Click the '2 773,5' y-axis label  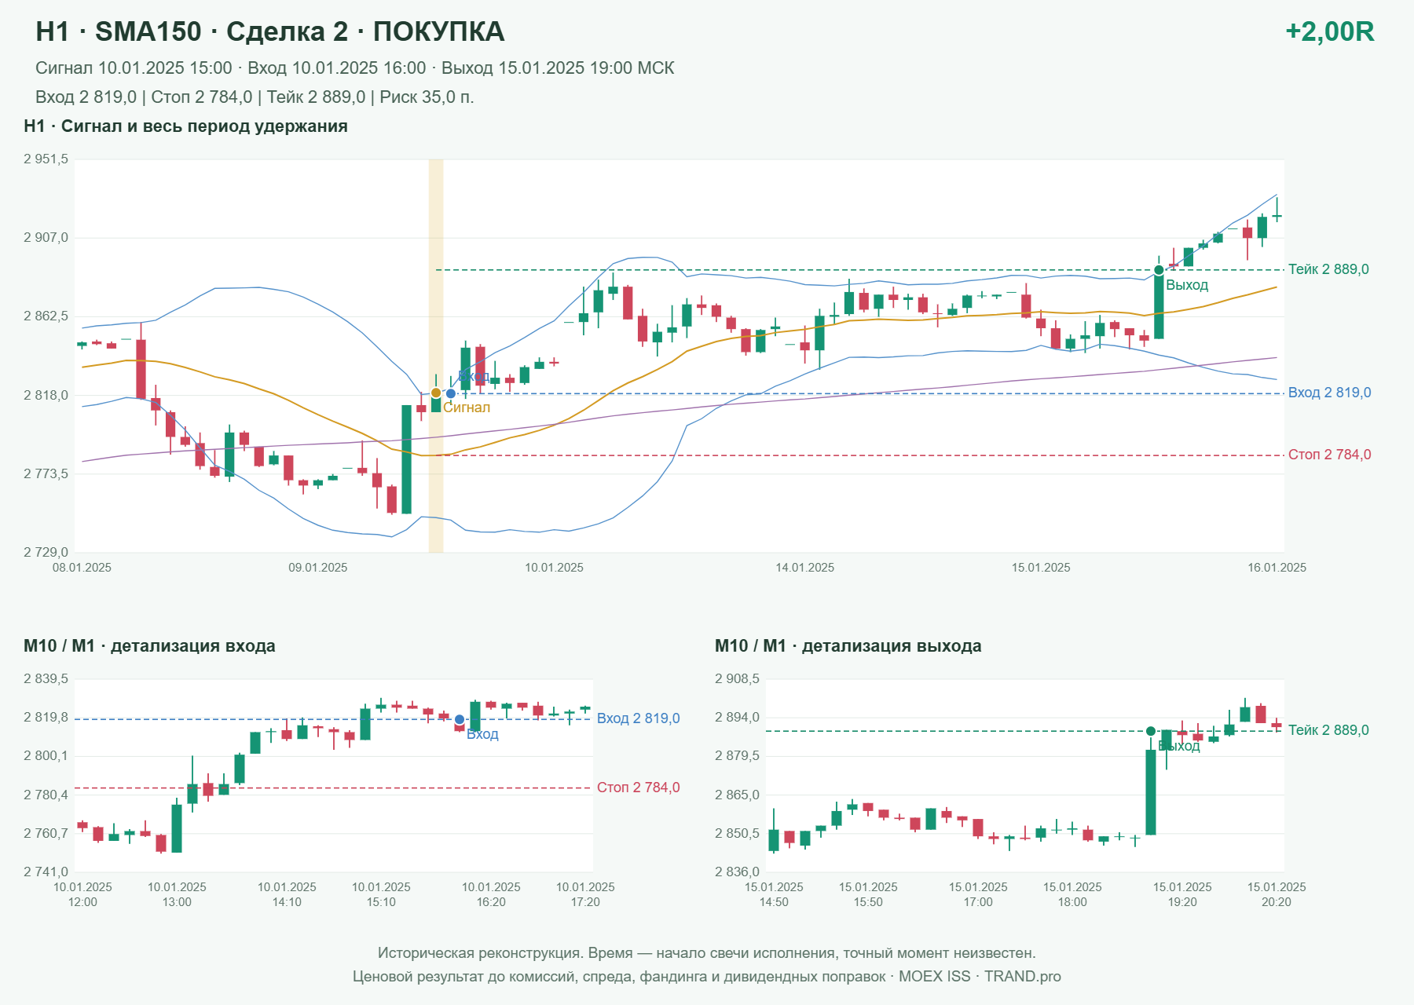(x=46, y=474)
